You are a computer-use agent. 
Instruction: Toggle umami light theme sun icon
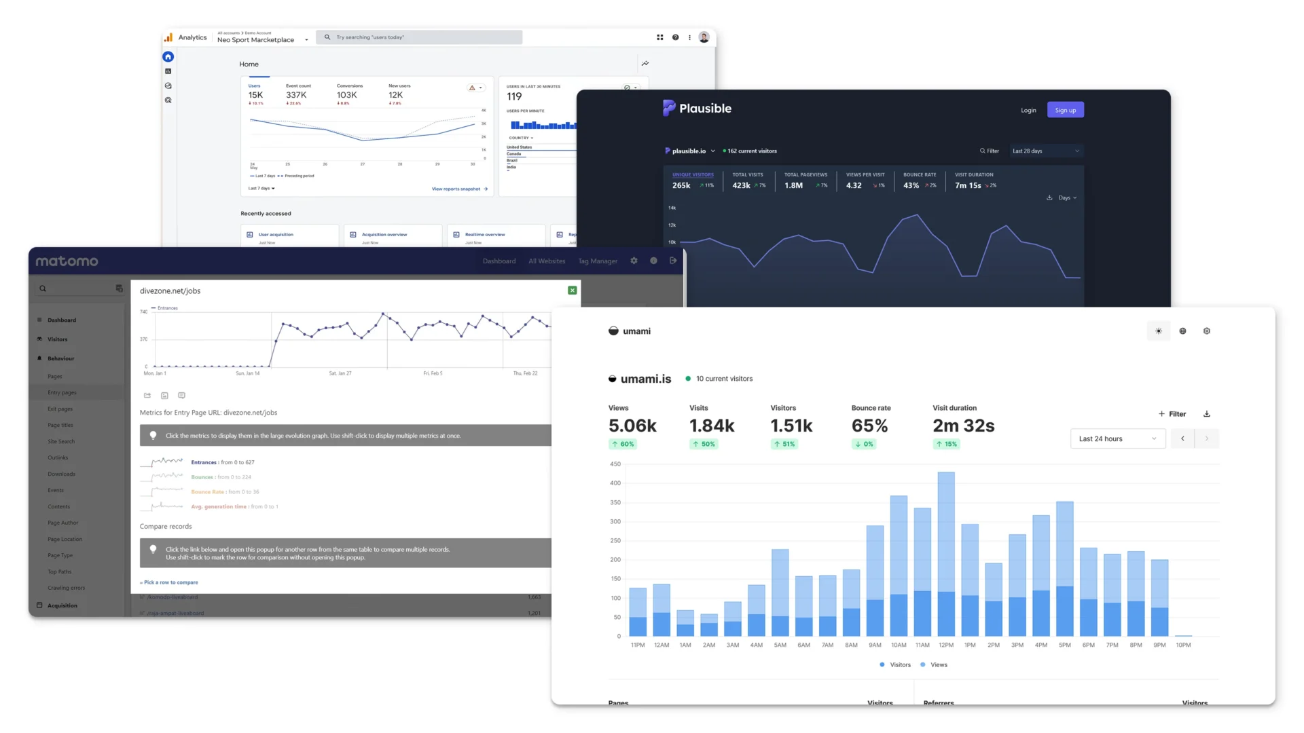pos(1159,331)
